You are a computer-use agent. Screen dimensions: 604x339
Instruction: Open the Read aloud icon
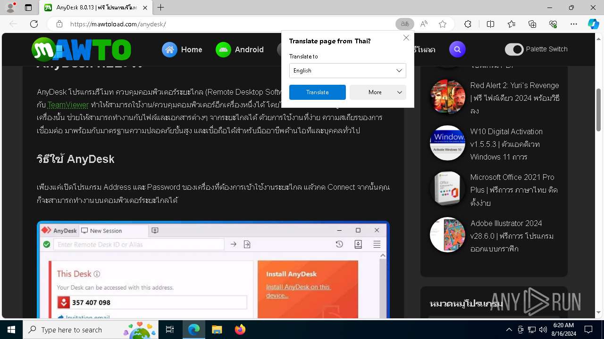(x=424, y=24)
